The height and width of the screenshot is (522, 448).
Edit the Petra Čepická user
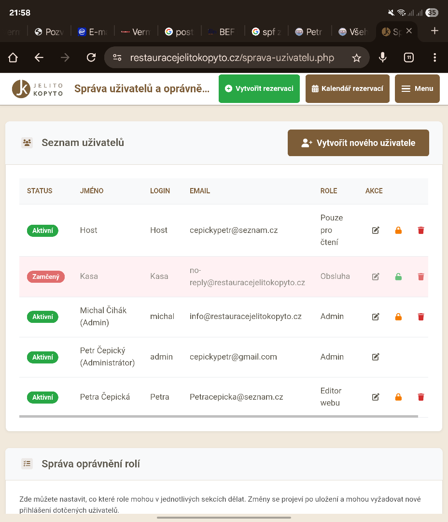(376, 397)
